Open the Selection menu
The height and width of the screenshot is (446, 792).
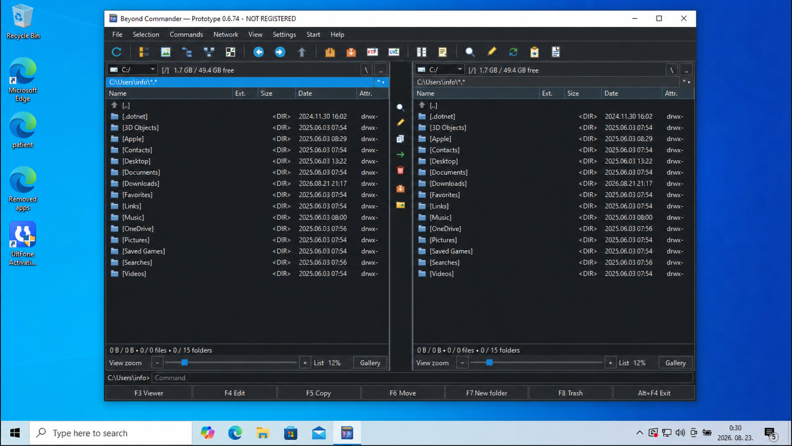coord(146,35)
